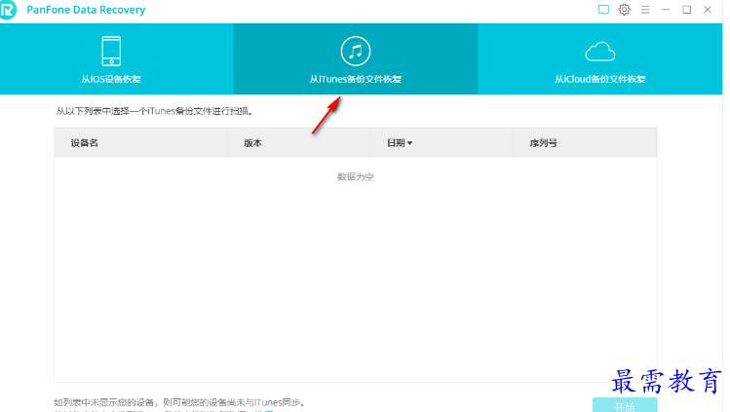Viewport: 730px width, 412px height.
Task: Open the settings gear
Action: point(624,10)
